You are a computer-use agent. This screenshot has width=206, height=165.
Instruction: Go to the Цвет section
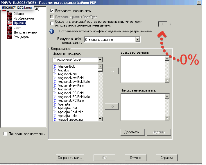click(x=17, y=28)
